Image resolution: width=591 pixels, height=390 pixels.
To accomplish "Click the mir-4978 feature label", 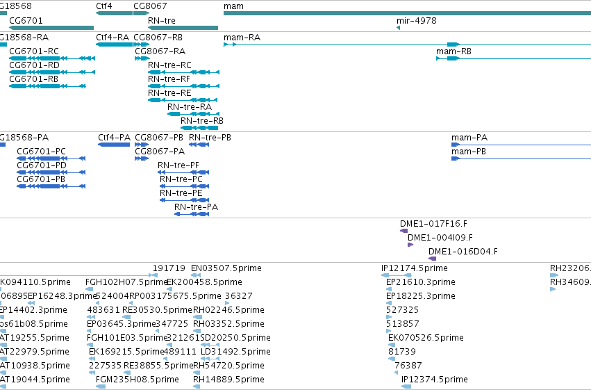I will [x=417, y=20].
